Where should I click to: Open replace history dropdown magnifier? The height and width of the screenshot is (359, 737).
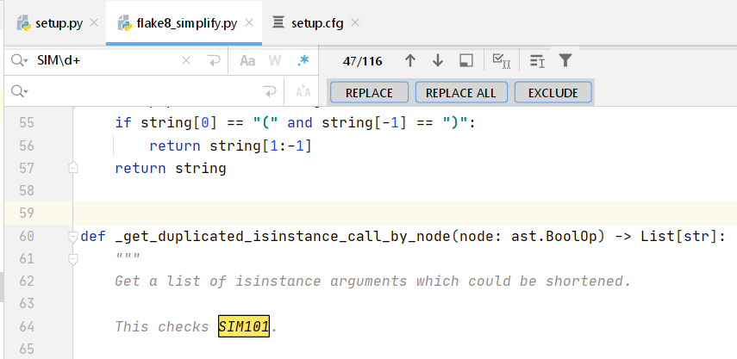[20, 91]
